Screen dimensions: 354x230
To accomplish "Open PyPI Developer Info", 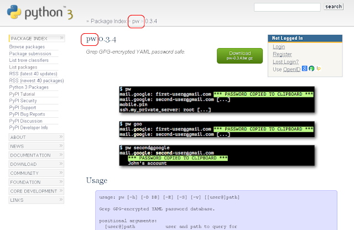I will point(28,128).
